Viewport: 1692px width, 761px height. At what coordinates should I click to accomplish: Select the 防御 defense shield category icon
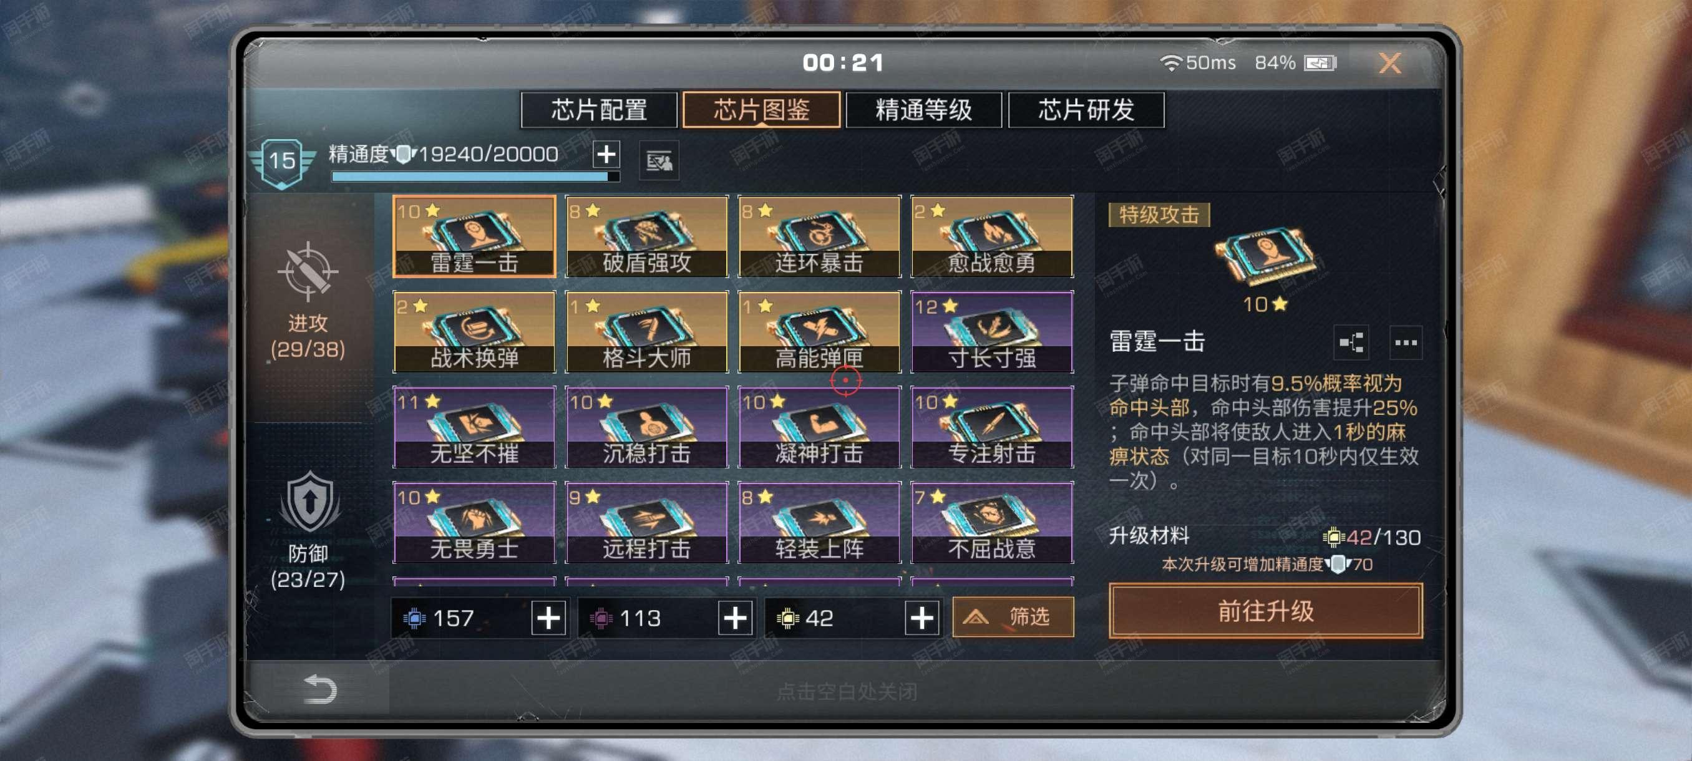click(x=309, y=502)
